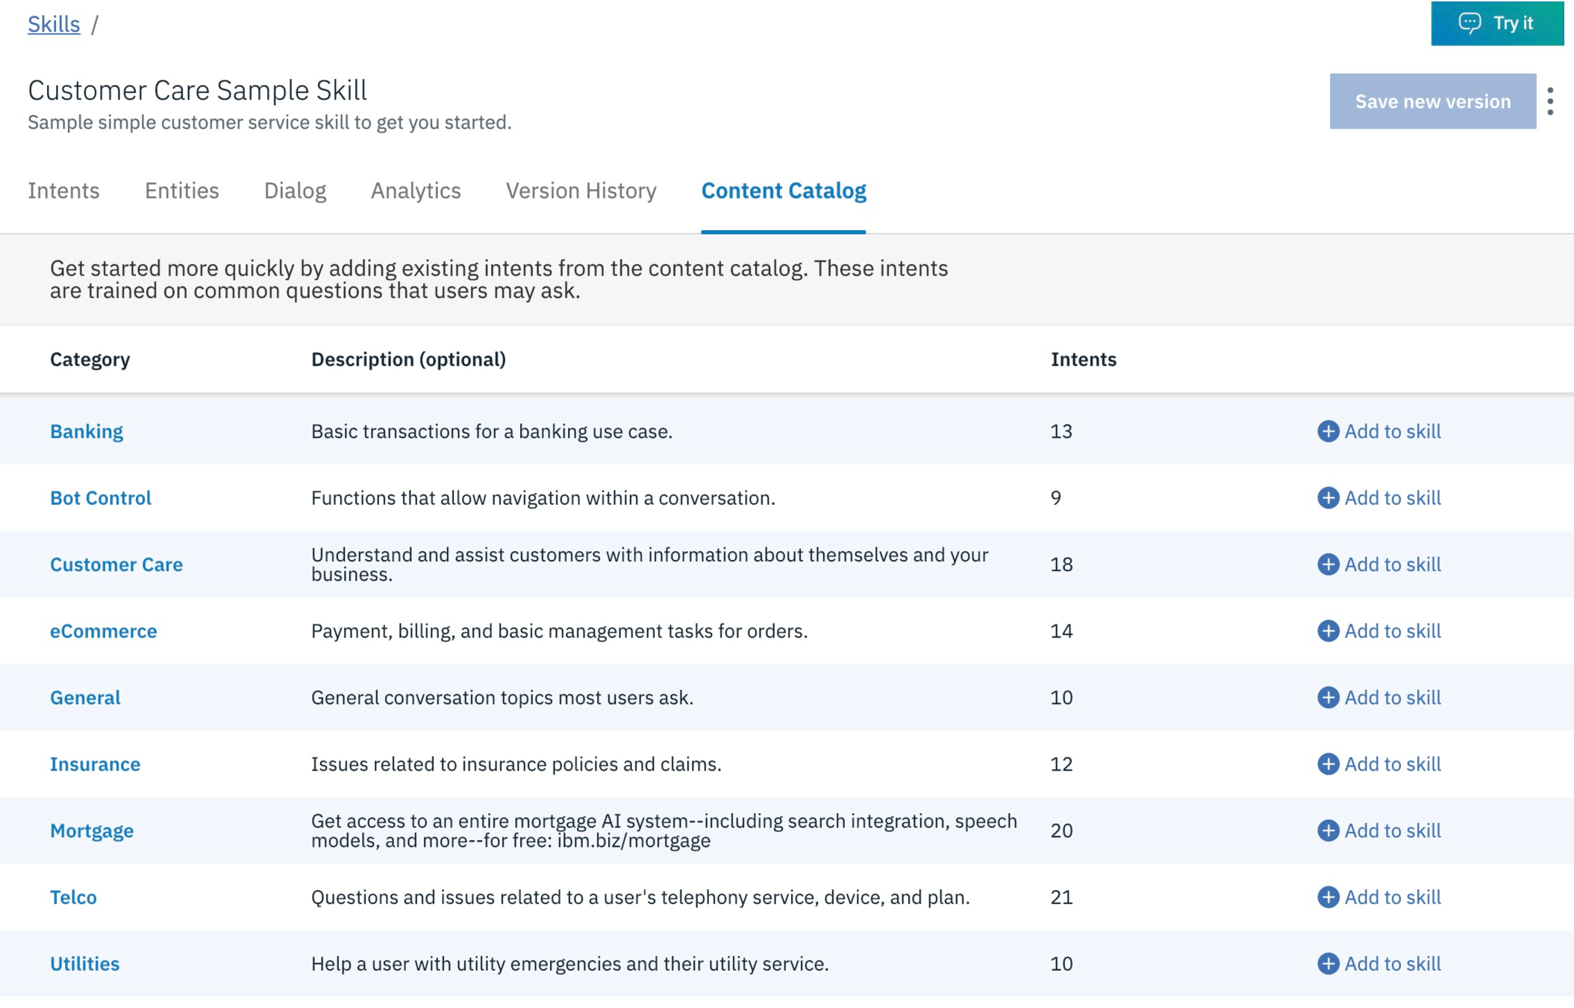Open the Telco category link
1574x1008 pixels.
(x=73, y=897)
